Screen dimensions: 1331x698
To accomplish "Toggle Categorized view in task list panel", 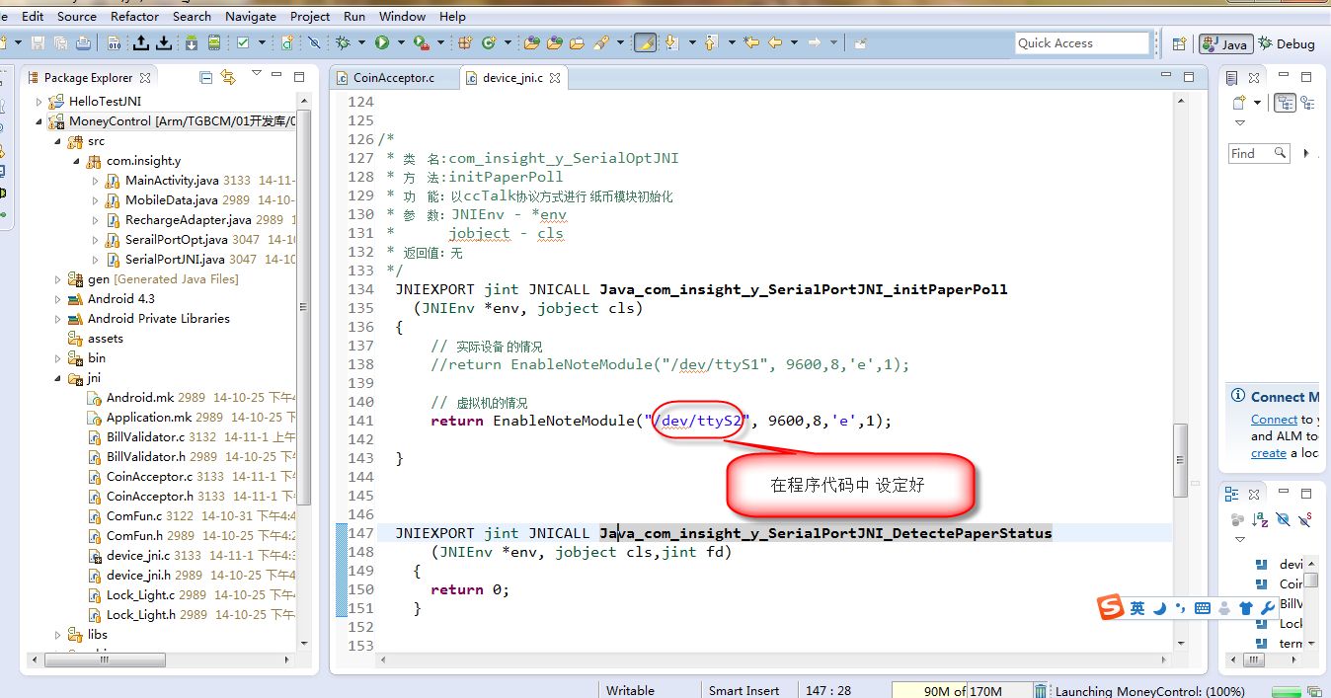I will pos(1285,103).
